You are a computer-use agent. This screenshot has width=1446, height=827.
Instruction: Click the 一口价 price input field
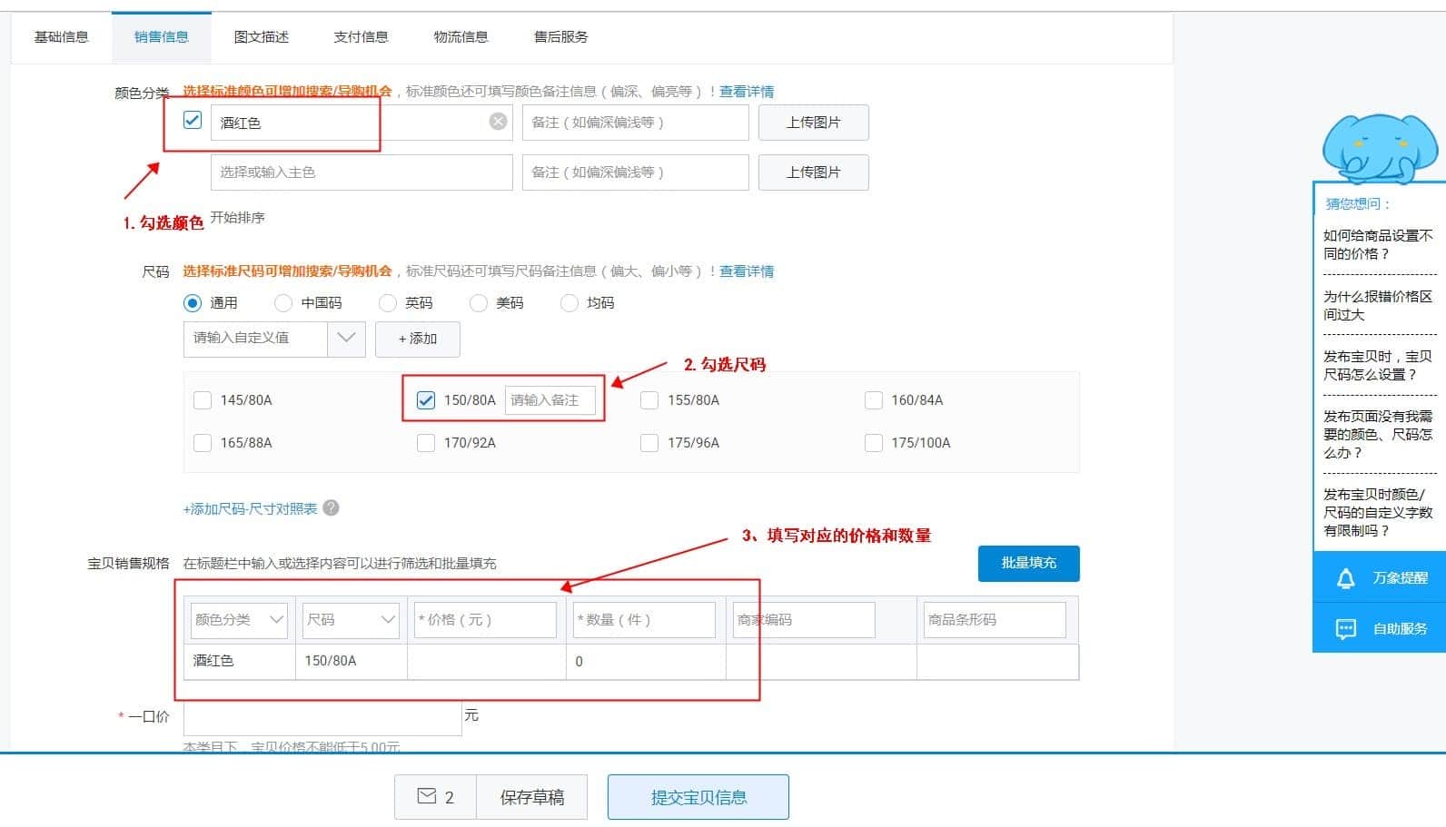[322, 718]
